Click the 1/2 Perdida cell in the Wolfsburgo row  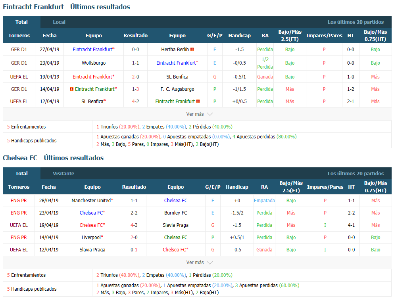[265, 63]
